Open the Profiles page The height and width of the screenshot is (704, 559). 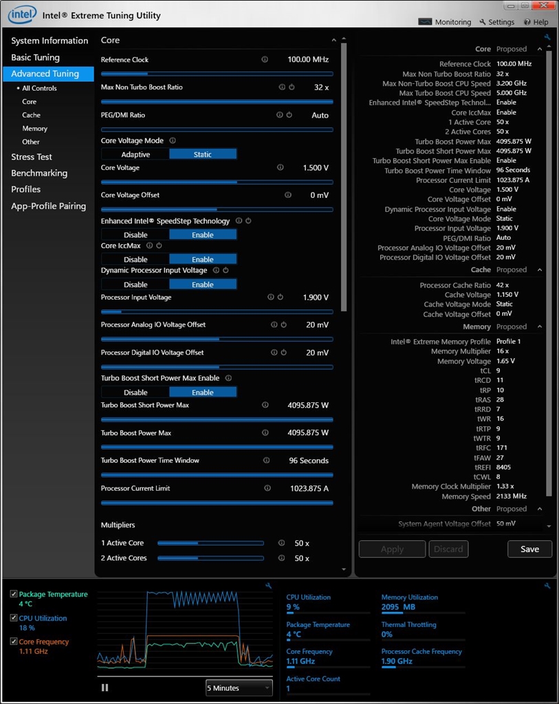pyautogui.click(x=25, y=189)
